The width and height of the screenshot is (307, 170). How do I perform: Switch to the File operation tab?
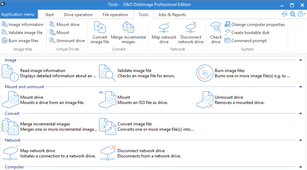(x=115, y=15)
